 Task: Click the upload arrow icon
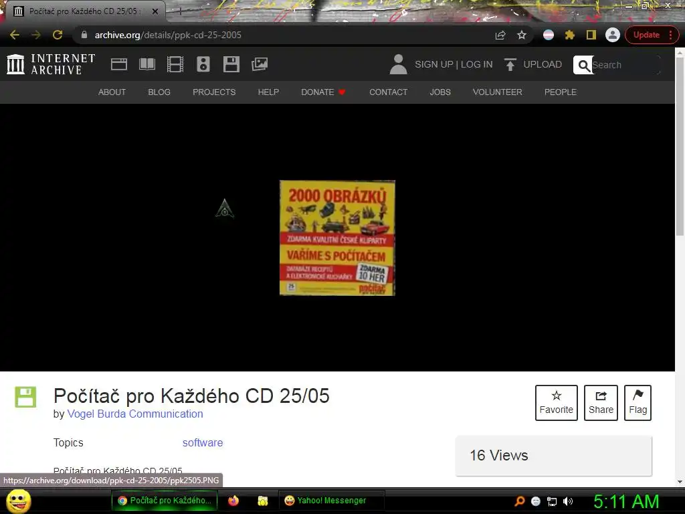(510, 64)
